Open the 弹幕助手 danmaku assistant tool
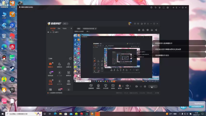206x116 pixels. [x=50, y=65]
